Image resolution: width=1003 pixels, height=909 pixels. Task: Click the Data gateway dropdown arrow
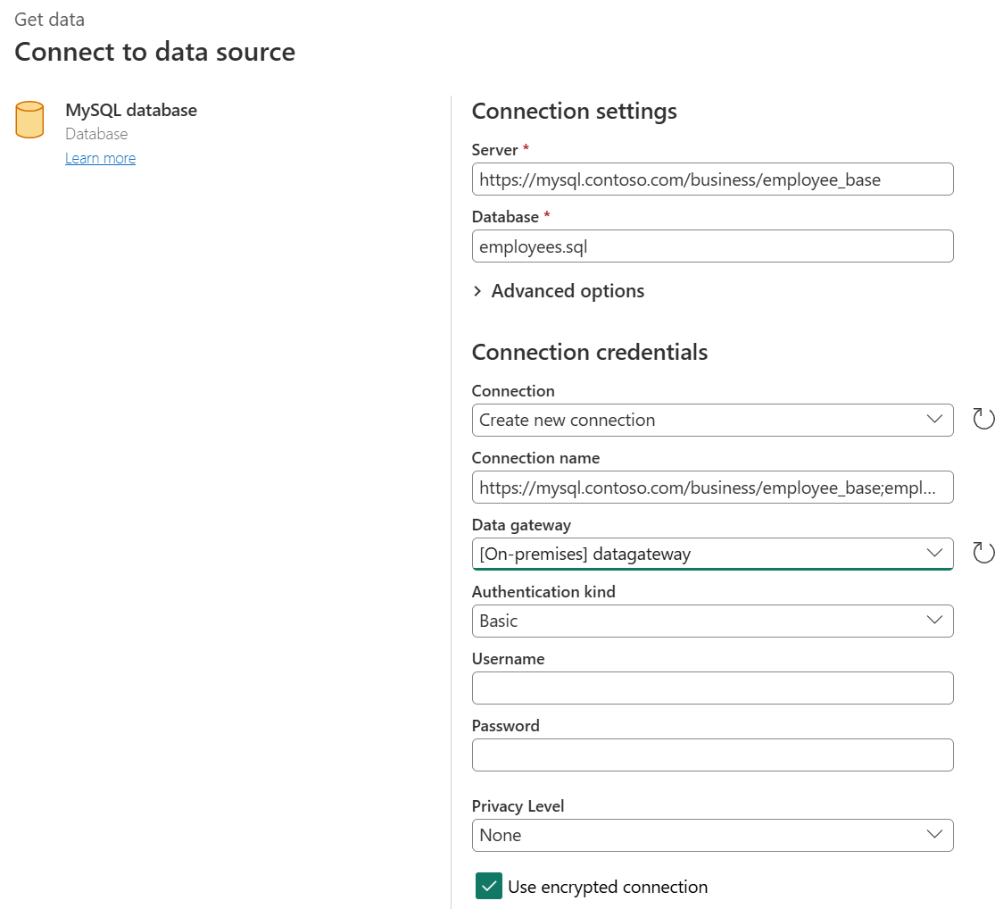934,553
